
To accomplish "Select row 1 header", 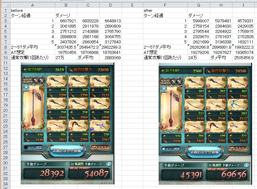I will coord(6,10).
